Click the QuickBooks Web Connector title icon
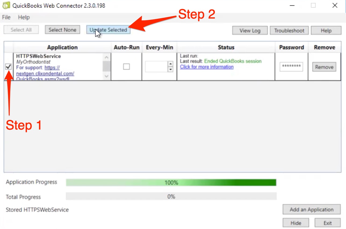 tap(6, 5)
